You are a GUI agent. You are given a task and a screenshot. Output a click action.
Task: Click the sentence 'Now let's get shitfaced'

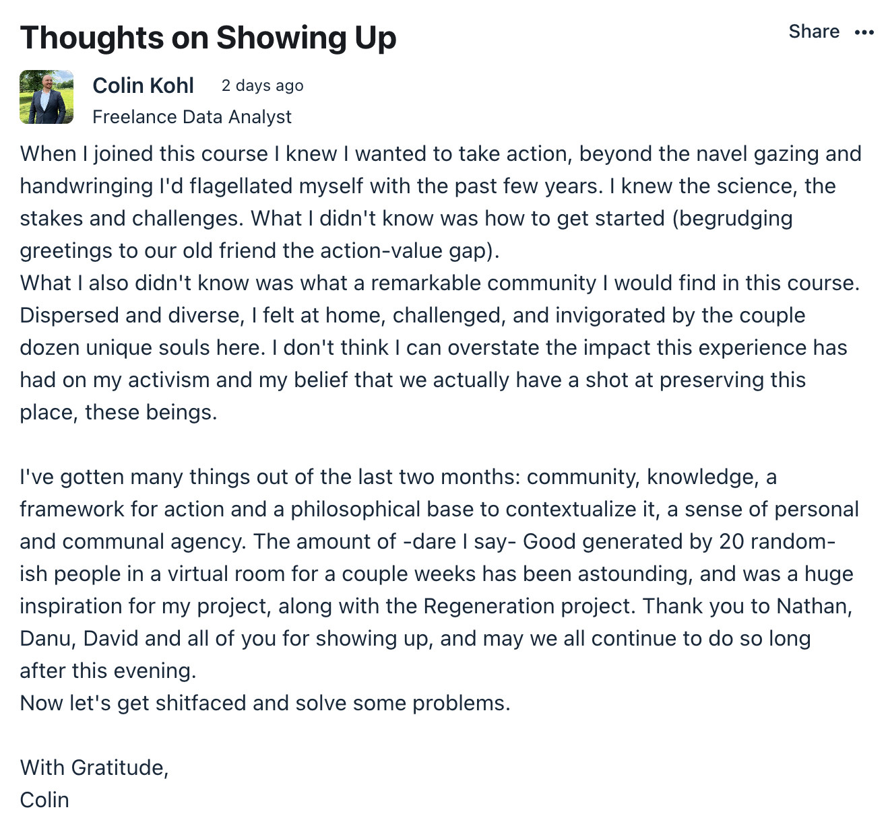(265, 703)
